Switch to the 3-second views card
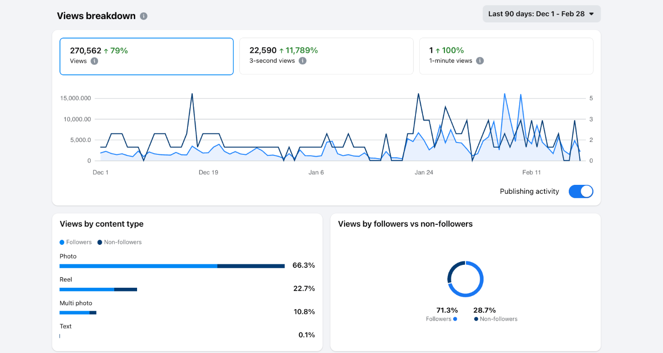The height and width of the screenshot is (353, 663). [x=326, y=56]
